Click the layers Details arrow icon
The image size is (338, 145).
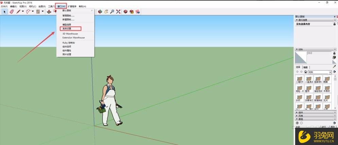335,123
